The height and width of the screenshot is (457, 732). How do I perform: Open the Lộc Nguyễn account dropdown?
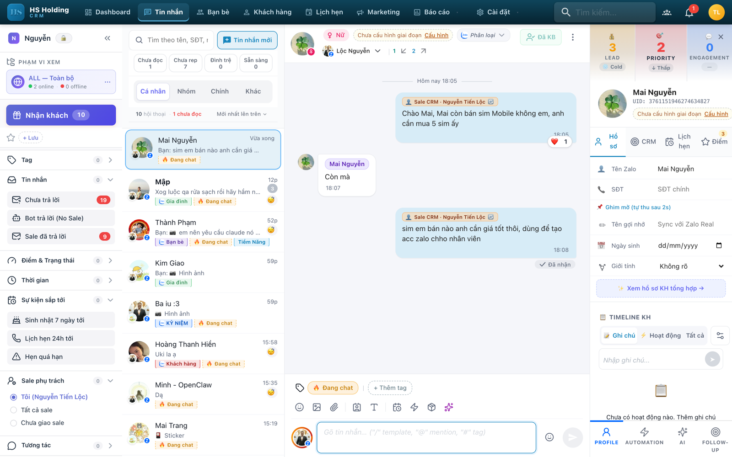(x=352, y=51)
